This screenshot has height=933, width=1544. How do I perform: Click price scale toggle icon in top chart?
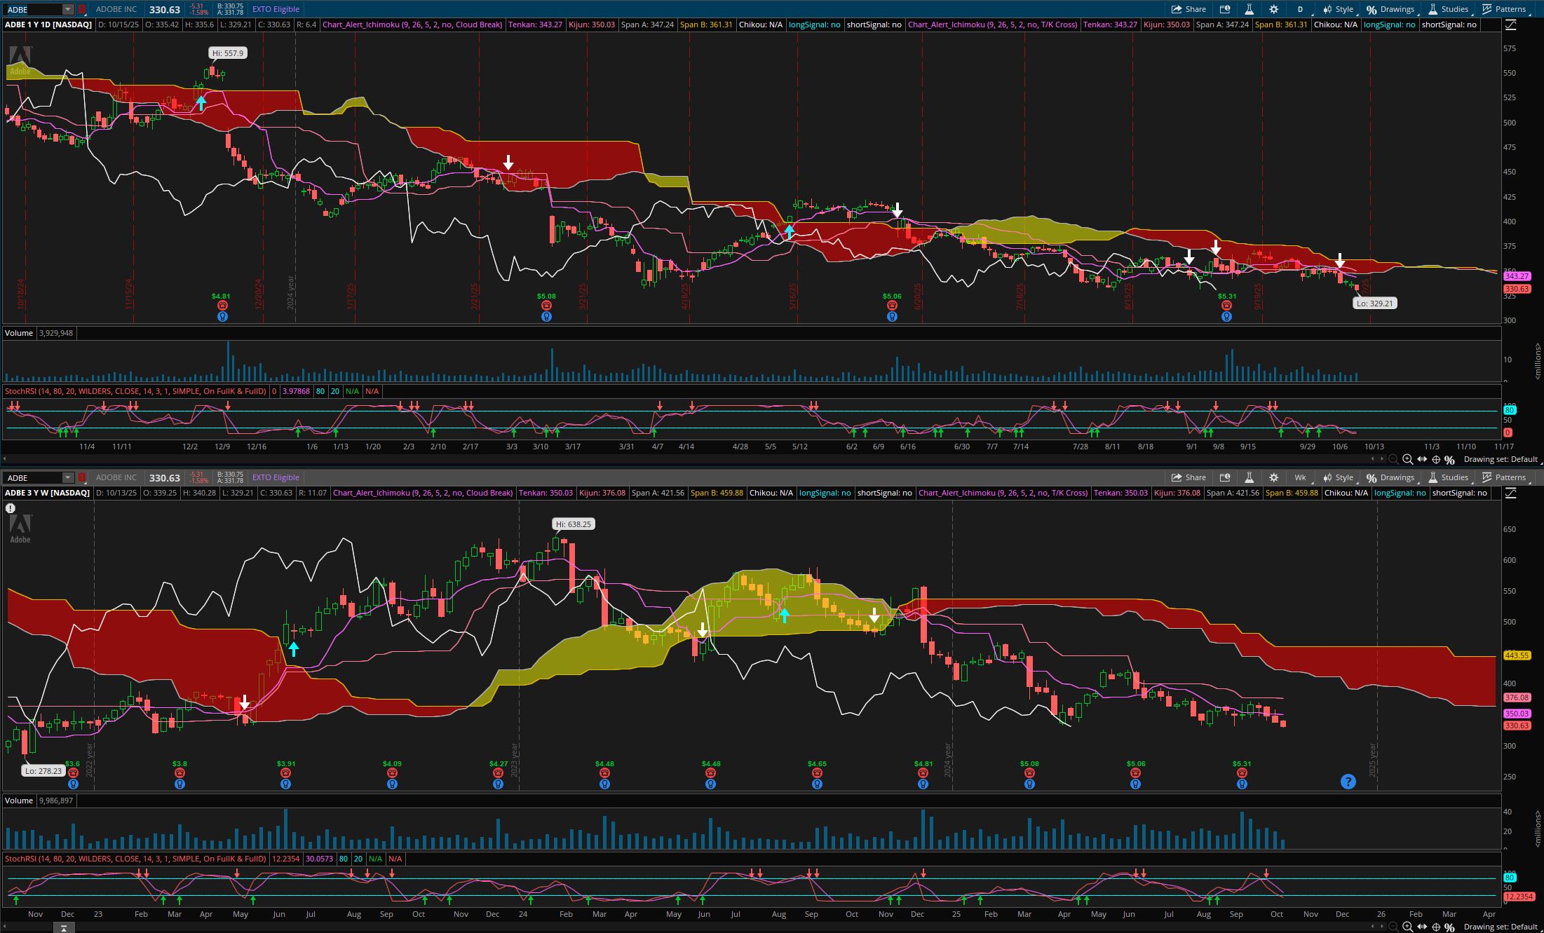pos(1510,25)
